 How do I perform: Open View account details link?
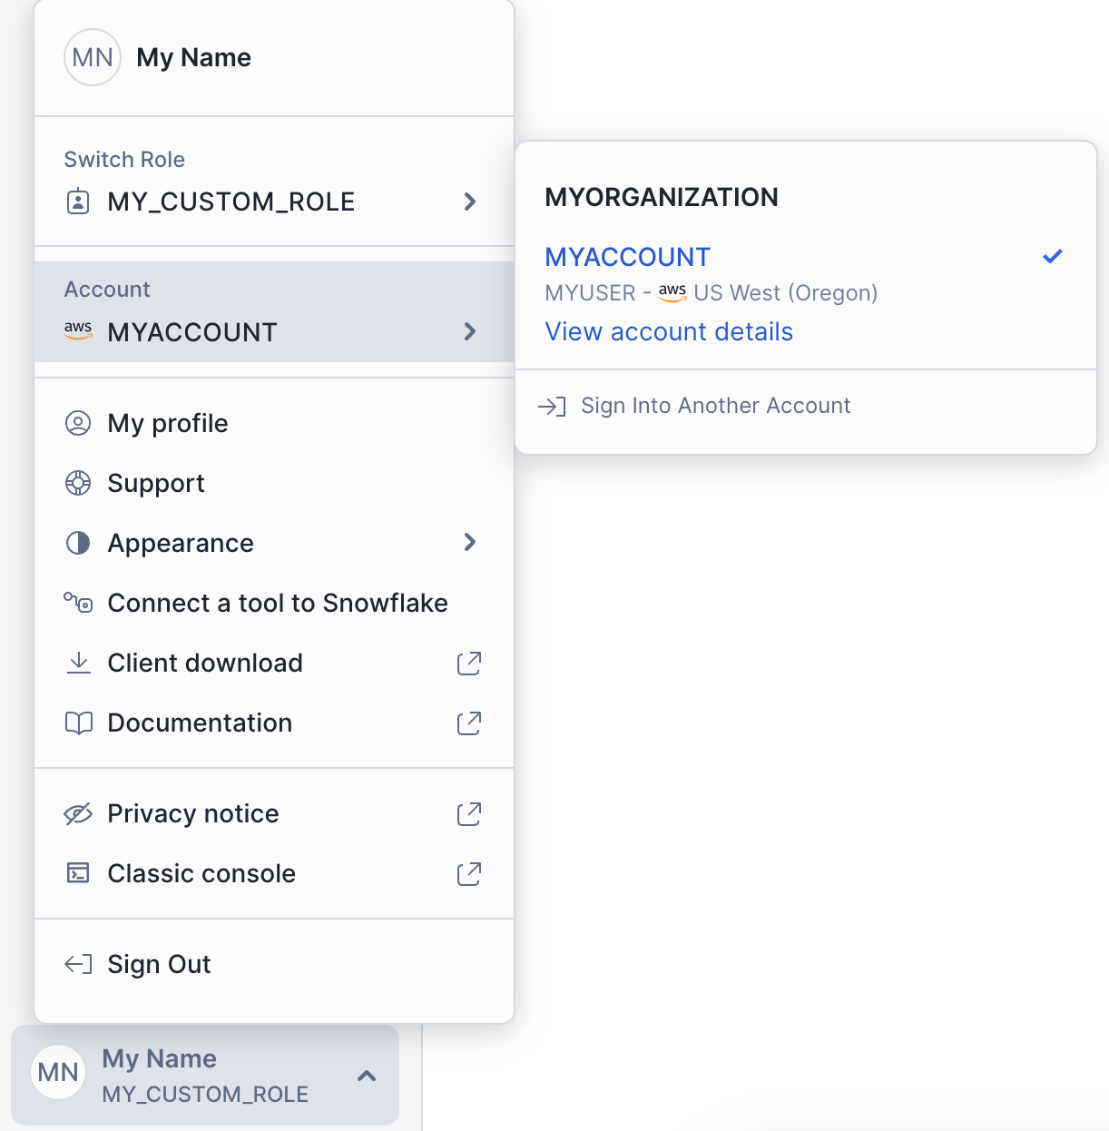(669, 332)
